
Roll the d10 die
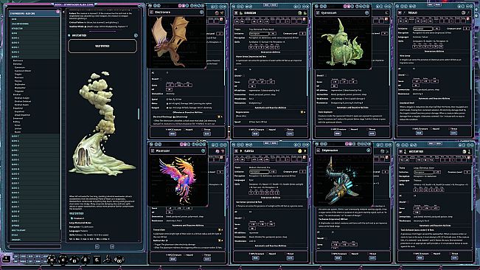pos(74,260)
